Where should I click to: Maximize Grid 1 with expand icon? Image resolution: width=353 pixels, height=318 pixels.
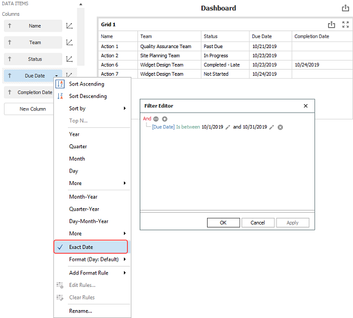click(345, 25)
